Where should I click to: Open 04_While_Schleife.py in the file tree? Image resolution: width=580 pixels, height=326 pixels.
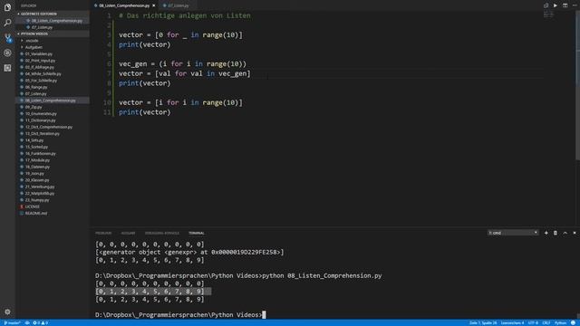53,74
